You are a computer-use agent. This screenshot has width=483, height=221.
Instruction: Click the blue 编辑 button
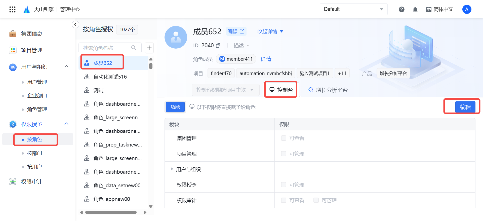(x=465, y=107)
